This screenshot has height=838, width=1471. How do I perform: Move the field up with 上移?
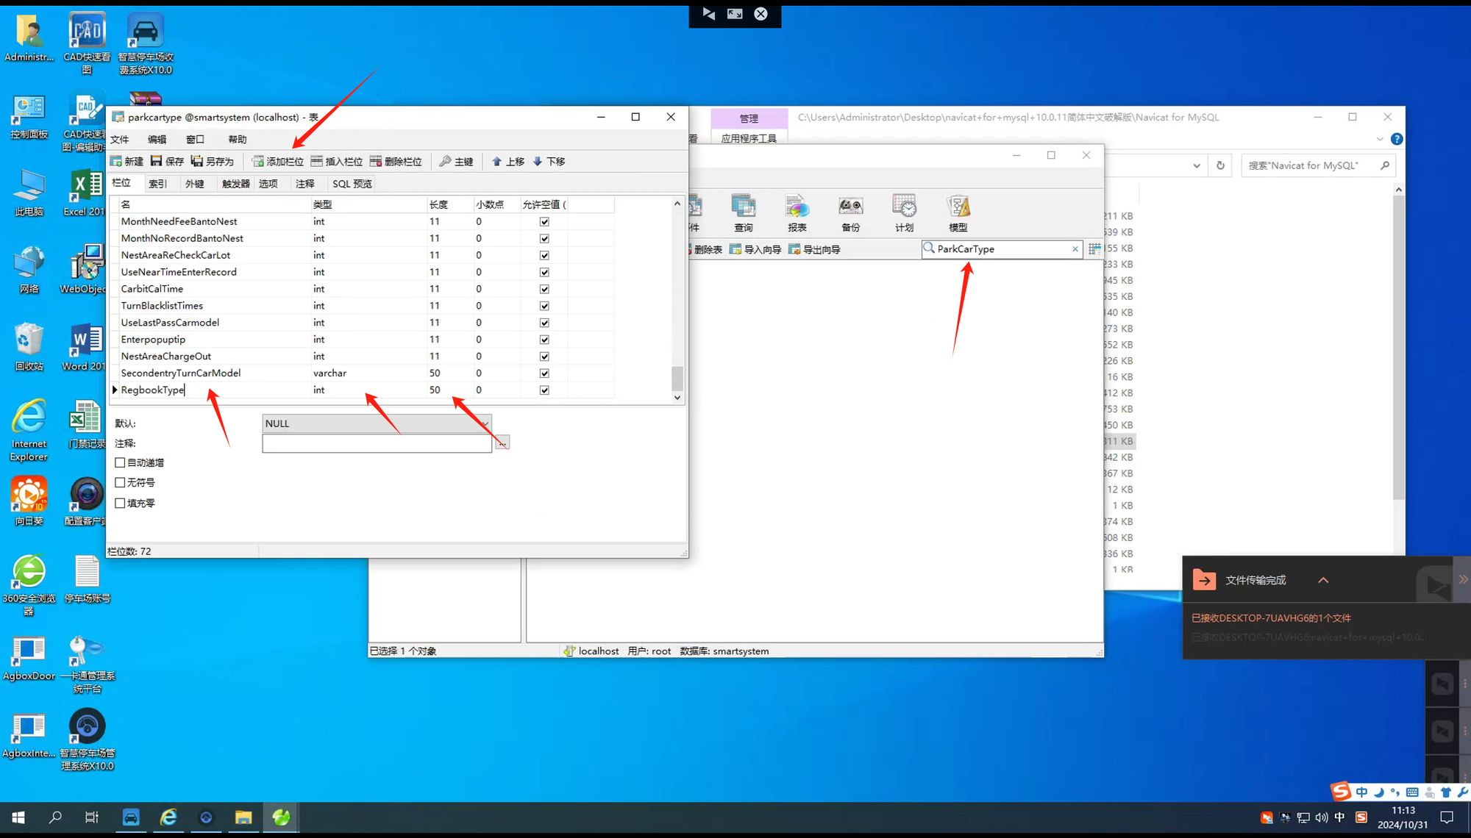[x=507, y=161]
